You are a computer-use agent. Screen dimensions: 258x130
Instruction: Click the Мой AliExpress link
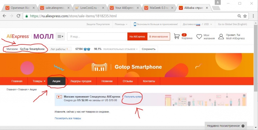click(x=235, y=38)
